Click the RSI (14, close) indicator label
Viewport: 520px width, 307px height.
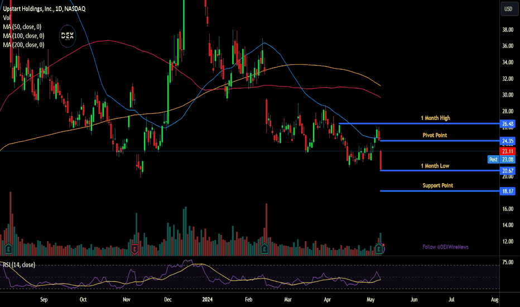point(19,265)
